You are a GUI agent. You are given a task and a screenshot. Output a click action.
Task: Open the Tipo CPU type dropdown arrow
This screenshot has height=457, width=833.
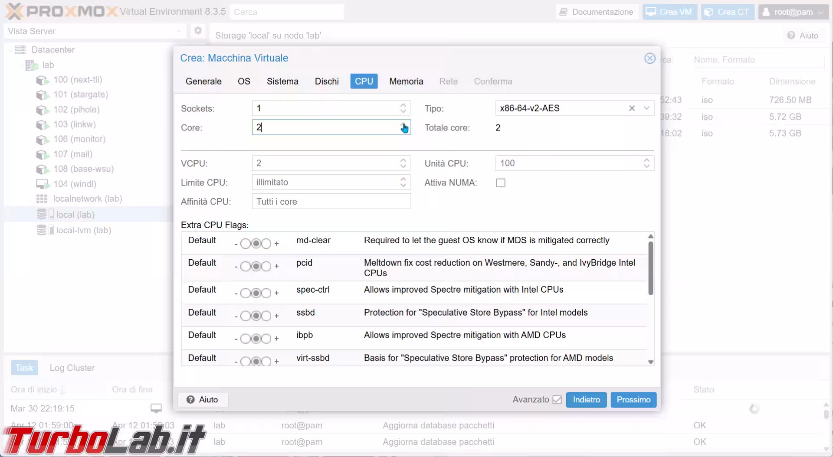point(646,108)
